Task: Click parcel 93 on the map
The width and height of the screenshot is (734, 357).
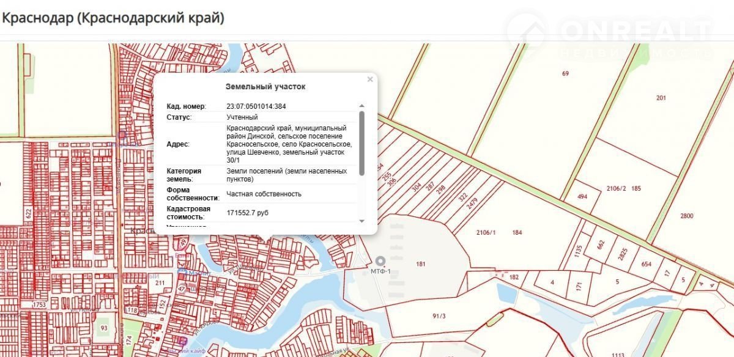Action: click(x=104, y=328)
